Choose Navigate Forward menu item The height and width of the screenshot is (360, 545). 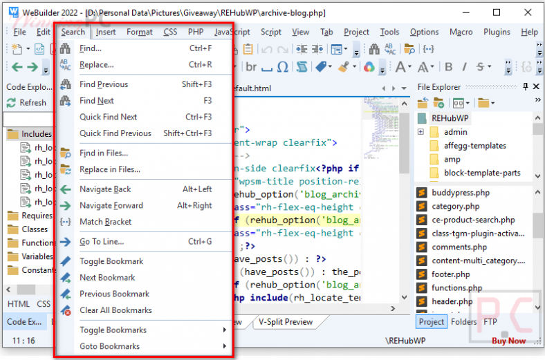[x=145, y=205]
